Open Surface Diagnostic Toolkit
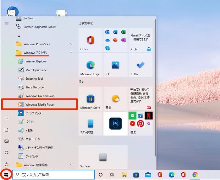 [40, 27]
